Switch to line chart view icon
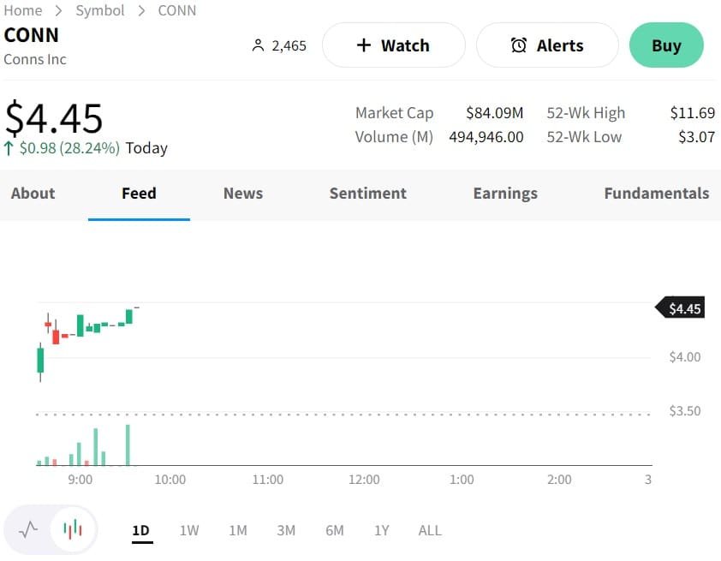Viewport: 721px width, 561px height. 28,529
